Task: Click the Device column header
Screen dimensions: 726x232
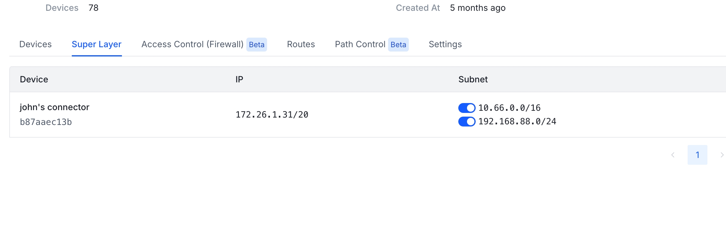Action: click(34, 80)
